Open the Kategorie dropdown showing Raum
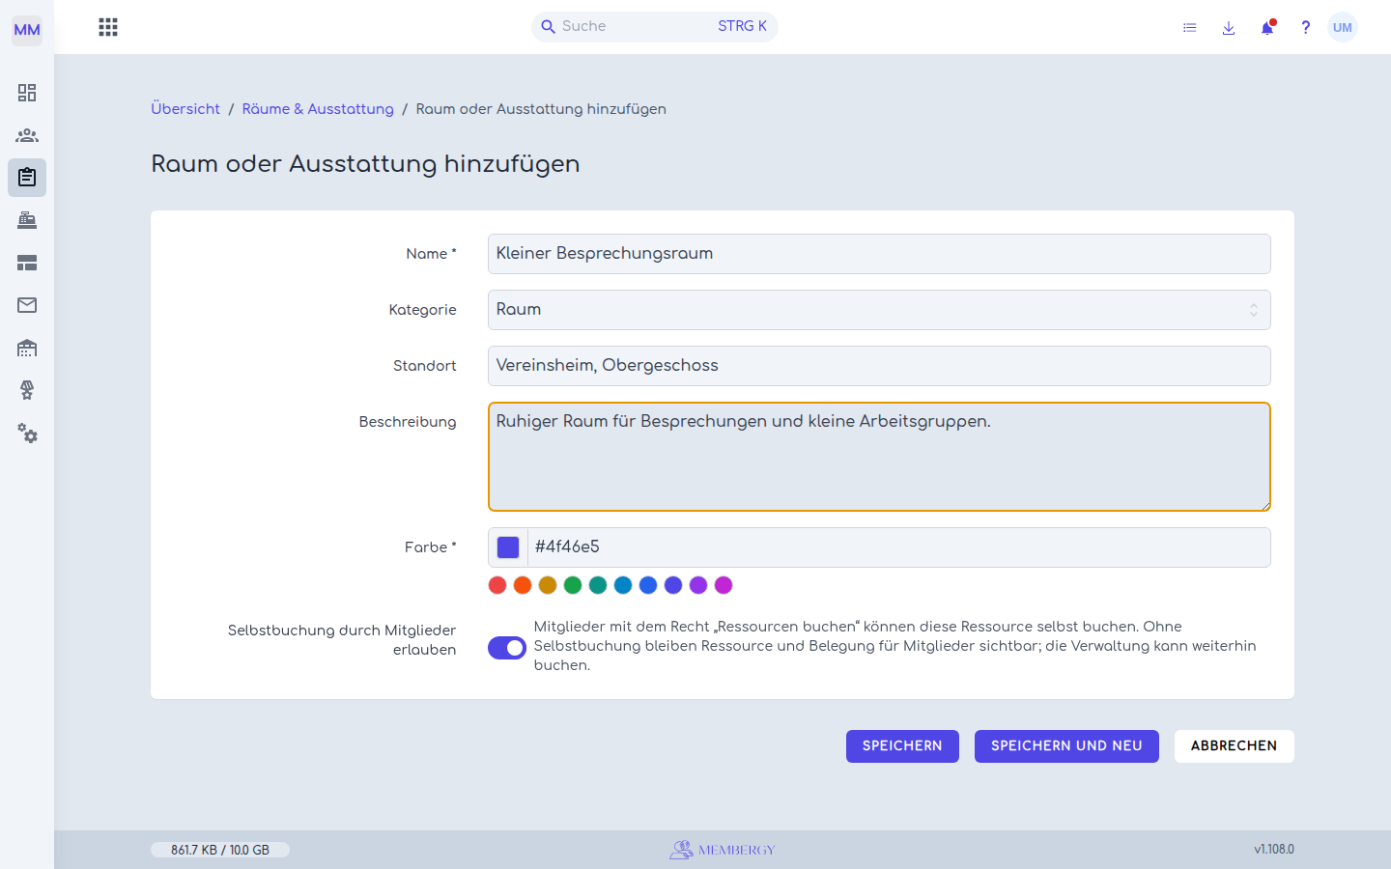The height and width of the screenshot is (869, 1391). (x=879, y=310)
